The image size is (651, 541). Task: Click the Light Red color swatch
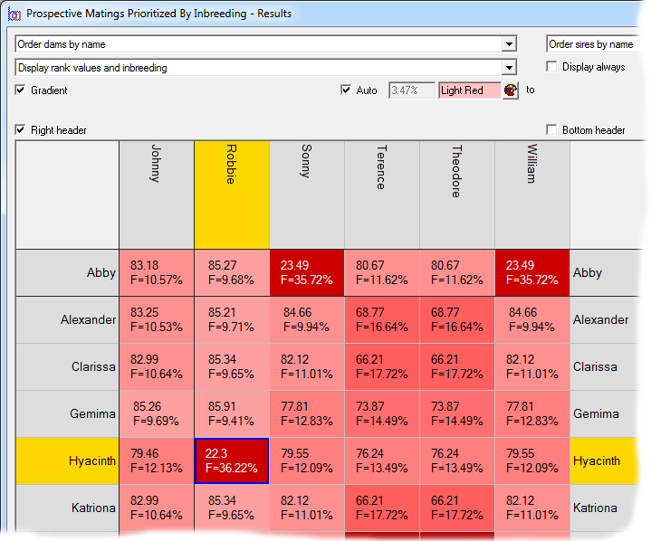pos(470,90)
